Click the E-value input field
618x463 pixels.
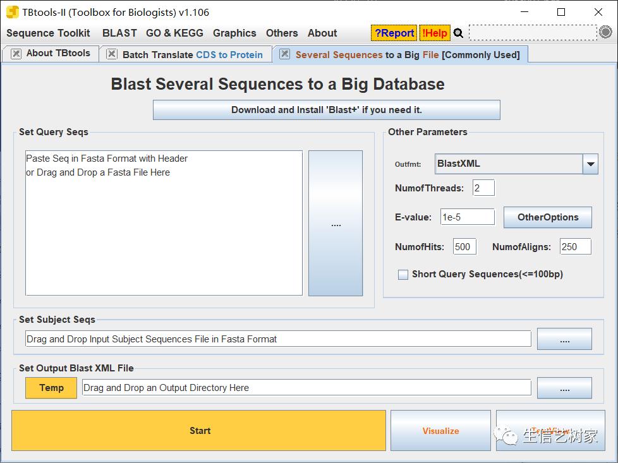[467, 217]
